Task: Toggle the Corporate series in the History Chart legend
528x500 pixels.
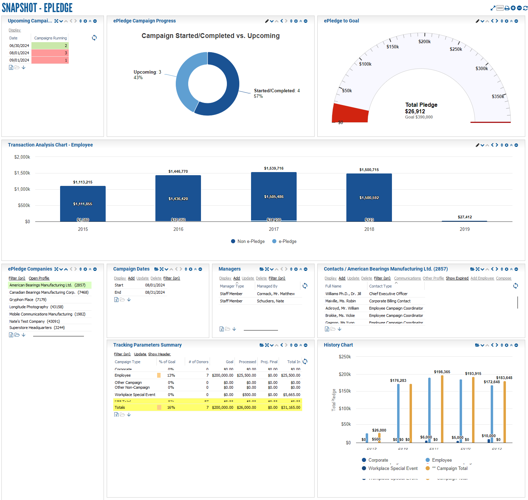Action: [375, 460]
